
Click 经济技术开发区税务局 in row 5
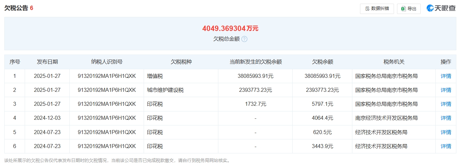381,132
